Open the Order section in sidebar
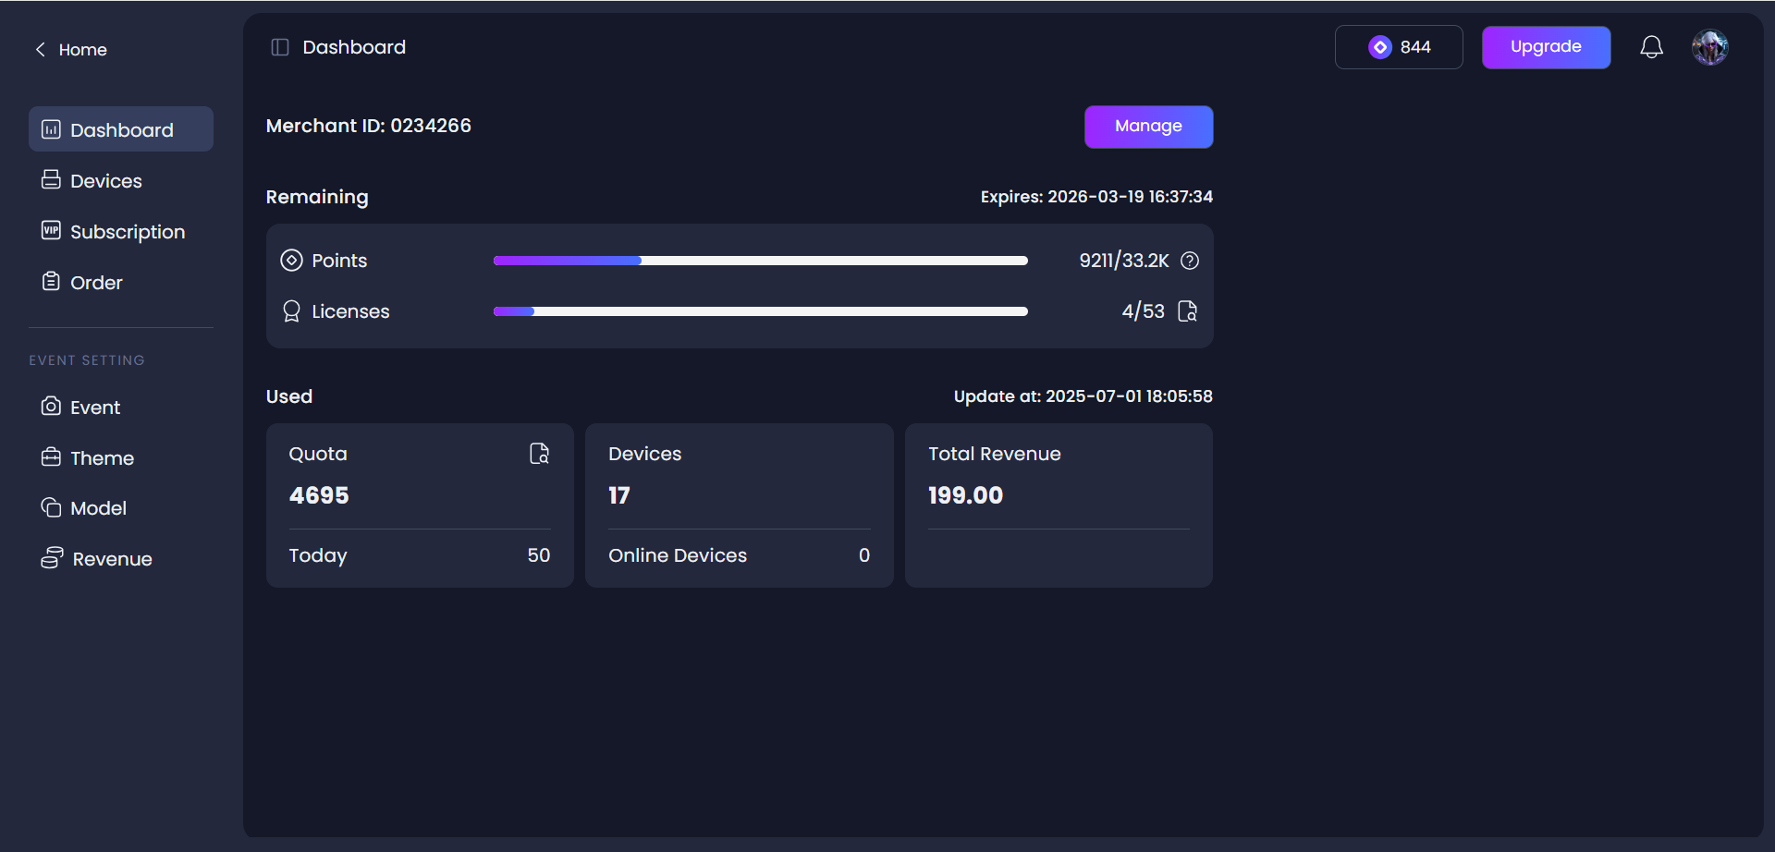The image size is (1775, 852). [x=96, y=283]
